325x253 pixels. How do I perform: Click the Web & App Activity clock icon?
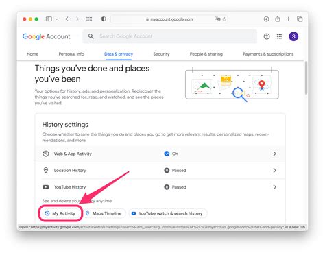coord(46,154)
